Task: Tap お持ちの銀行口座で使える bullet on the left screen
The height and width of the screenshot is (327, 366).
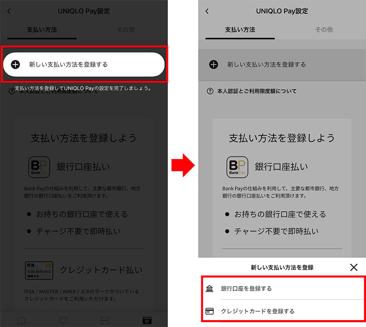Action: coord(82,214)
